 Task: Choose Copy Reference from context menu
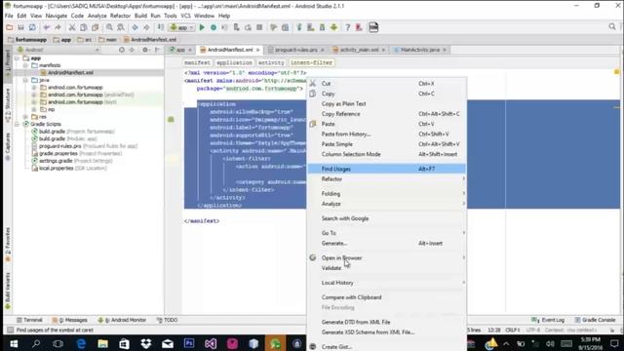click(x=386, y=114)
